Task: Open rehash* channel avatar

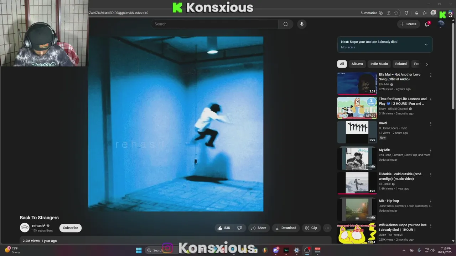Action: [x=25, y=228]
